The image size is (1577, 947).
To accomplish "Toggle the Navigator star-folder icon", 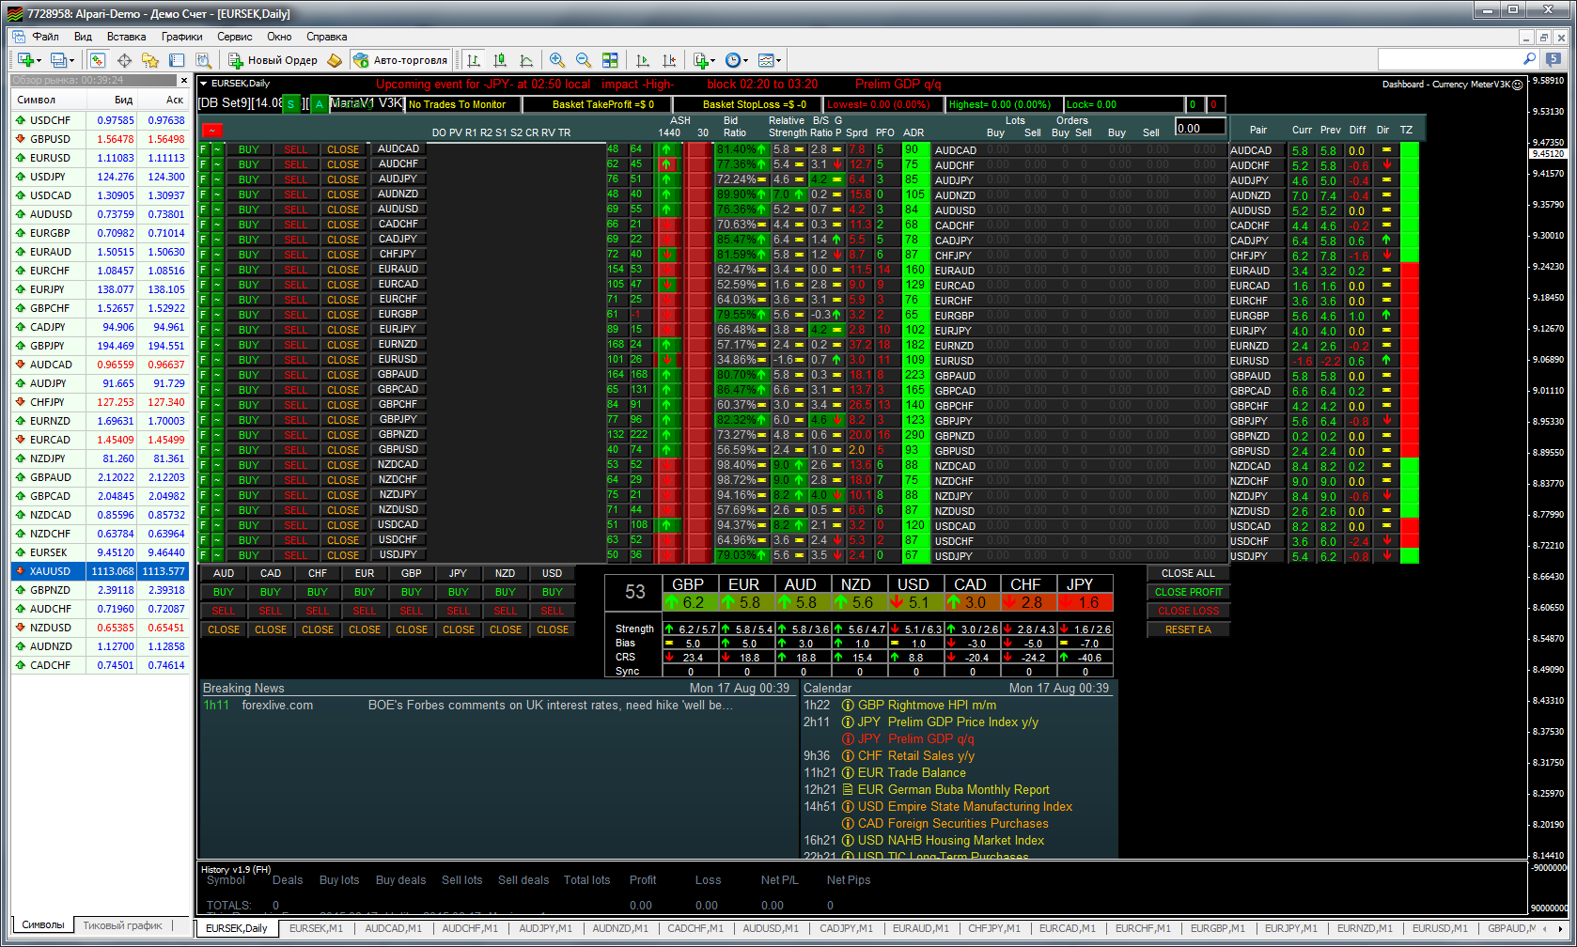I will tap(150, 60).
